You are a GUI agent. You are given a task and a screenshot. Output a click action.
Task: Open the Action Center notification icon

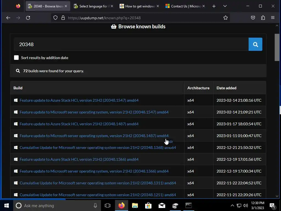pos(272,206)
